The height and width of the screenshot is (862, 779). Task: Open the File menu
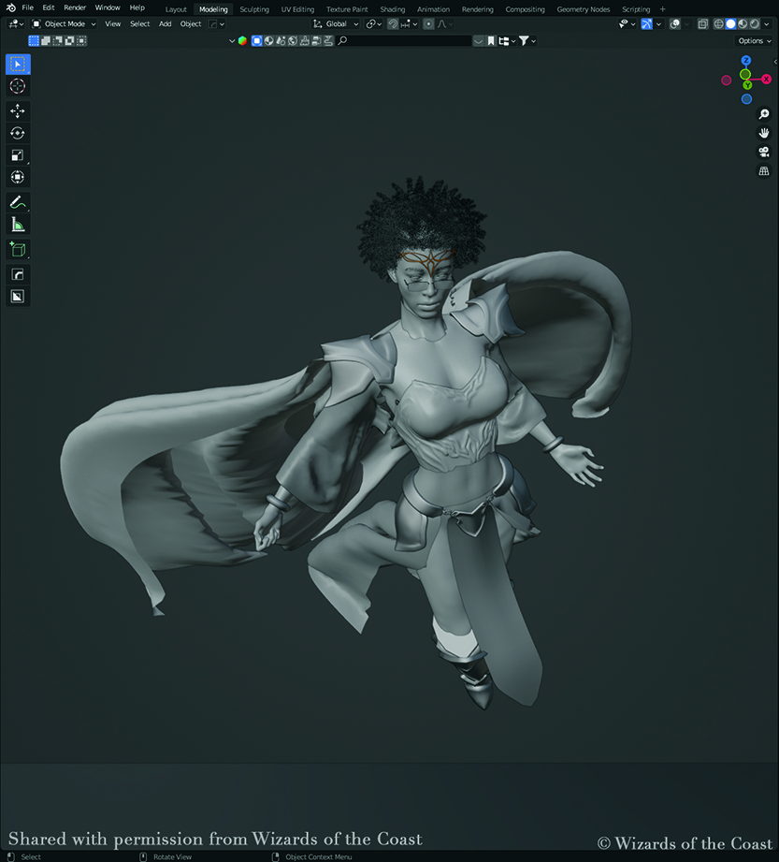click(27, 7)
